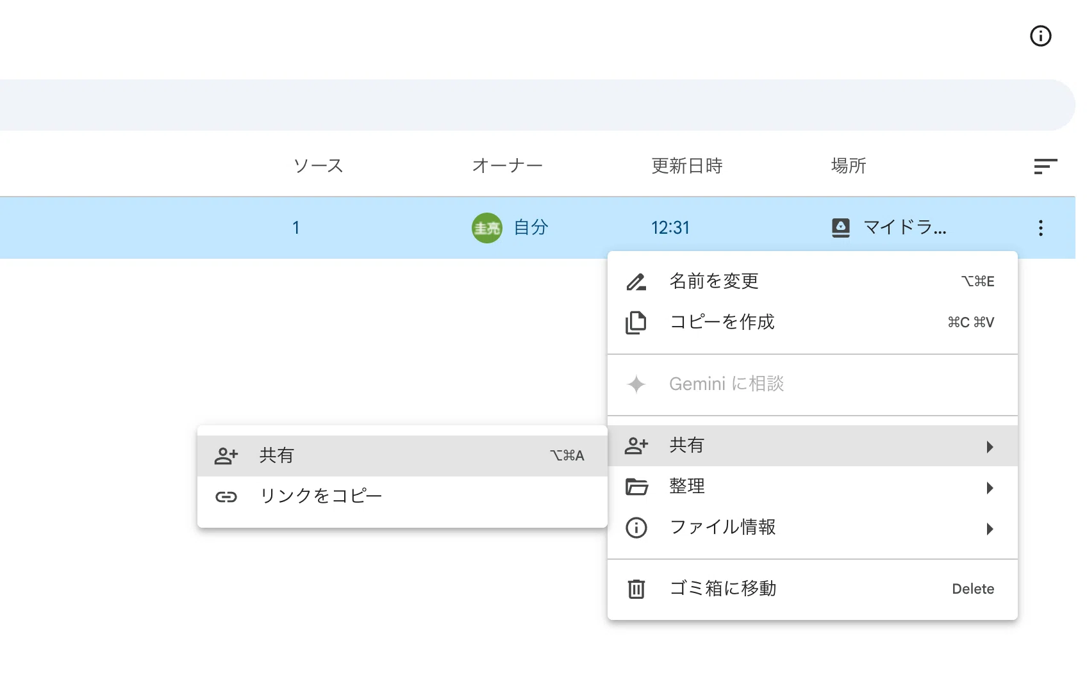
Task: Expand the 共有 submenu arrow
Action: (x=990, y=446)
